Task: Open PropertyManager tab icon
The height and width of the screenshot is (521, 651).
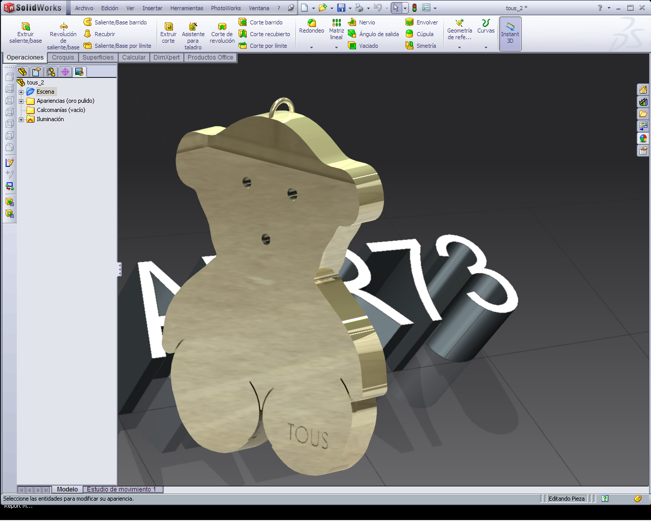Action: pyautogui.click(x=37, y=72)
